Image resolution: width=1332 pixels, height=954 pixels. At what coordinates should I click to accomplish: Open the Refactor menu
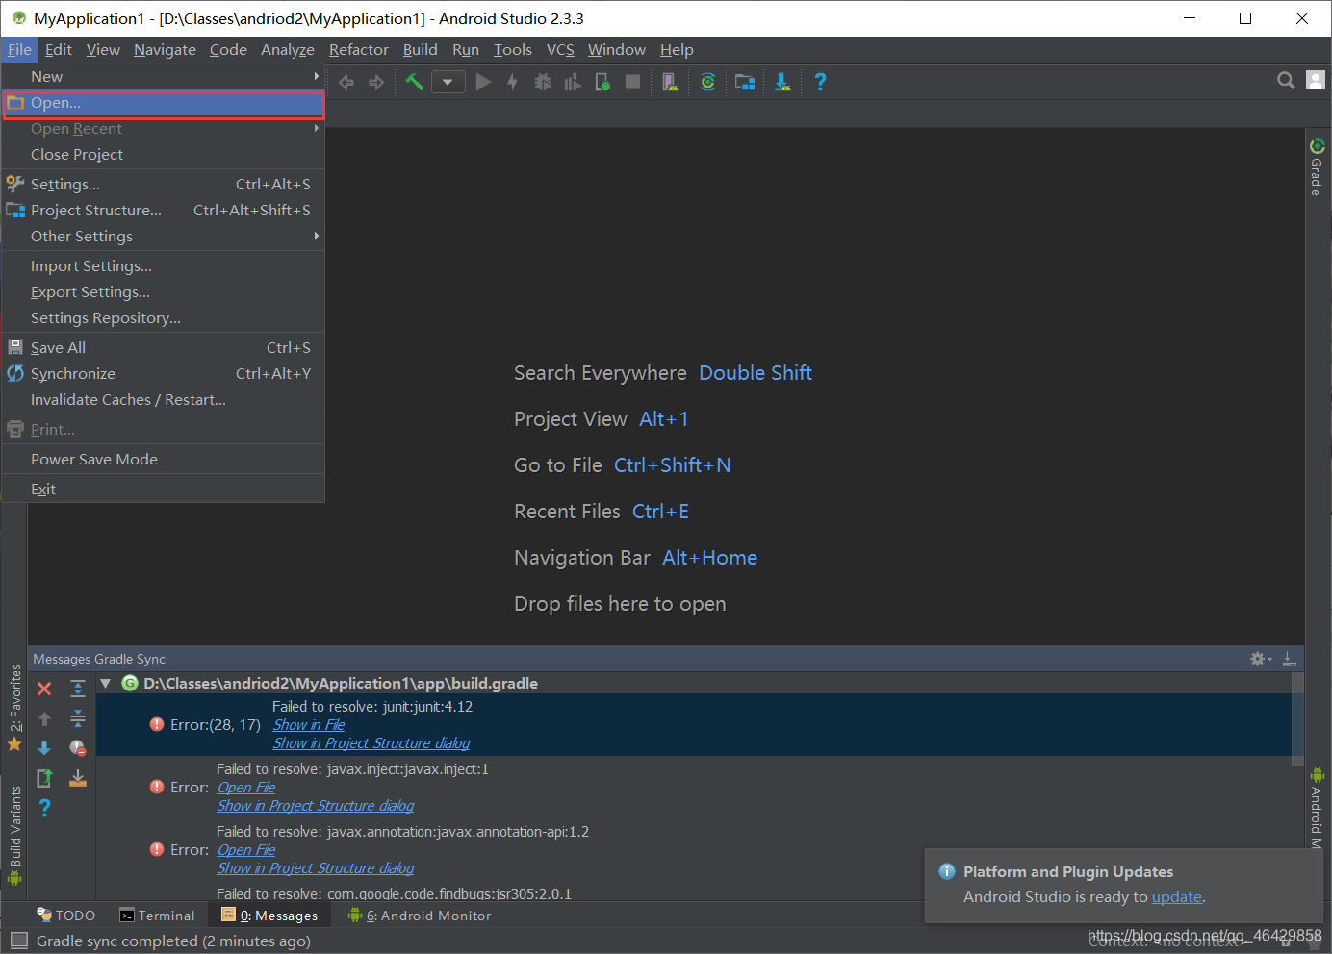[x=359, y=50]
